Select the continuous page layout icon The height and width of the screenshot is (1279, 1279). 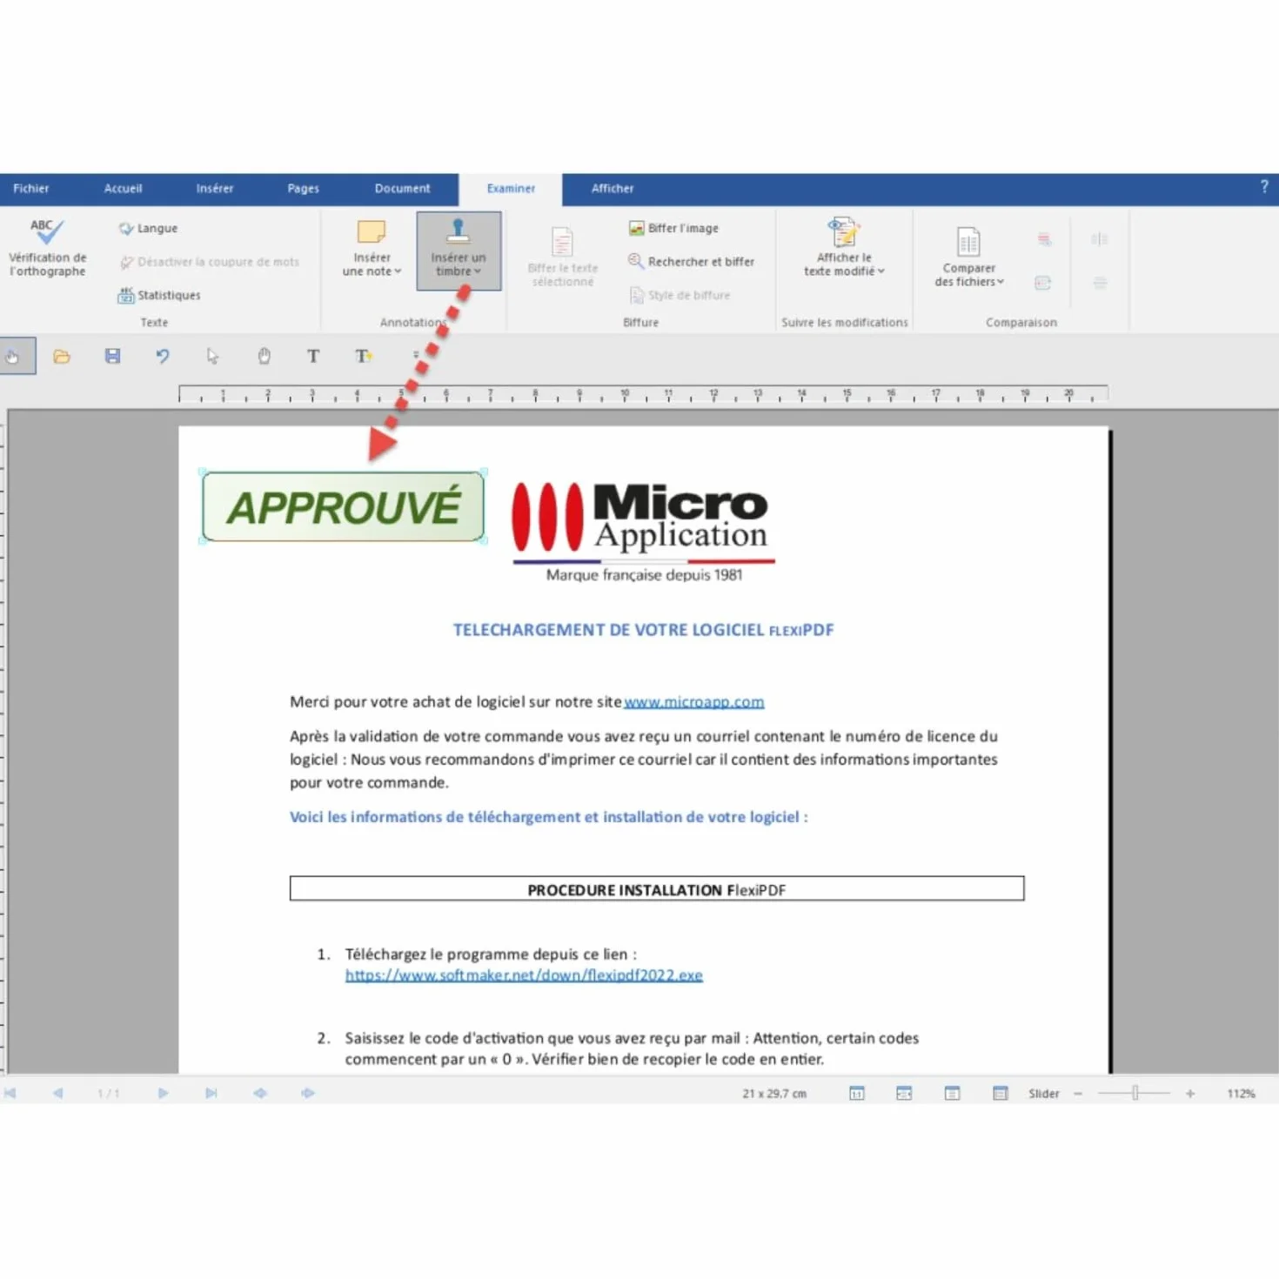point(1001,1094)
